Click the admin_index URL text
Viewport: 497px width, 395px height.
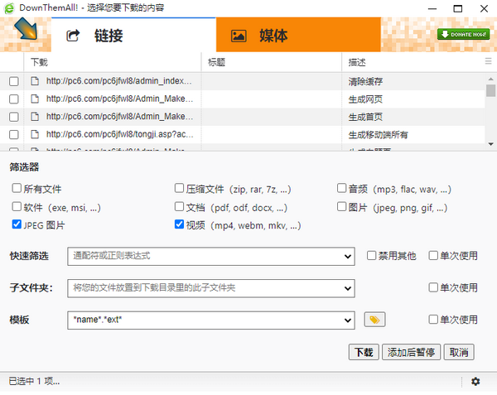point(118,81)
